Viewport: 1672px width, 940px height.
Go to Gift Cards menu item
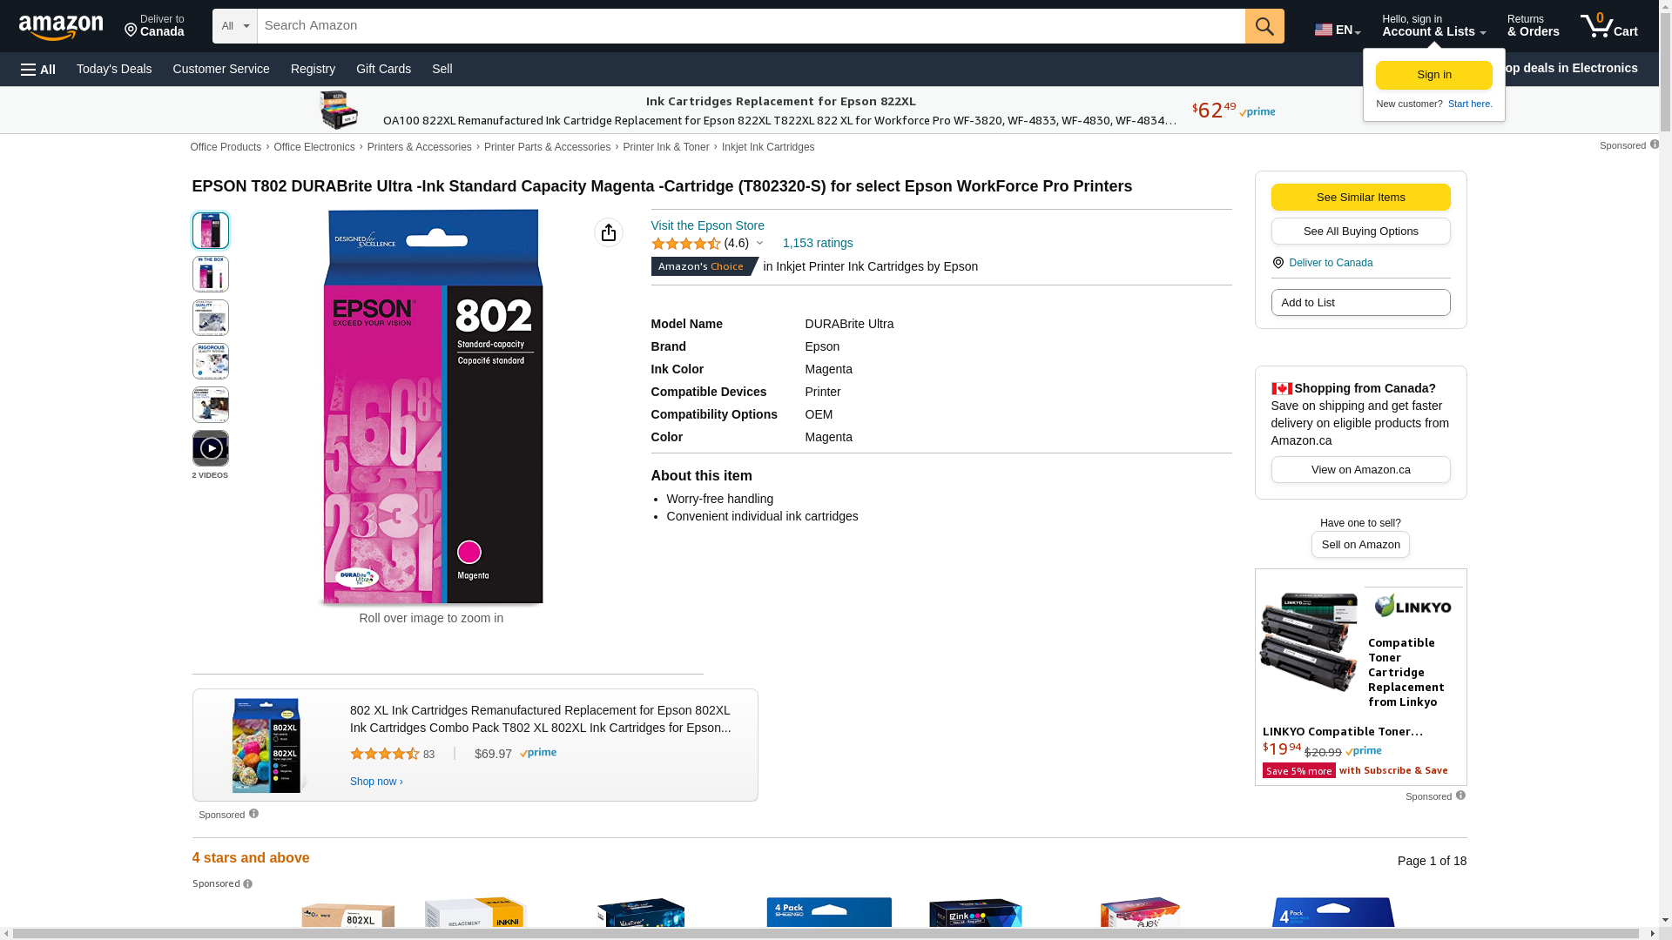pyautogui.click(x=383, y=69)
